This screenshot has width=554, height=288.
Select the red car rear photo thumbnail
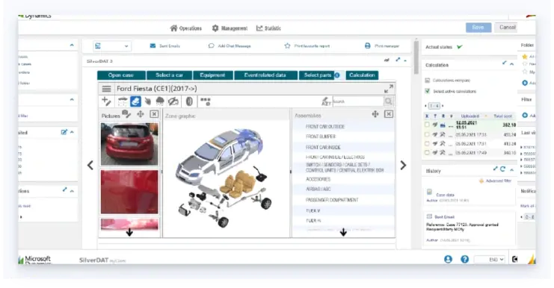(129, 144)
